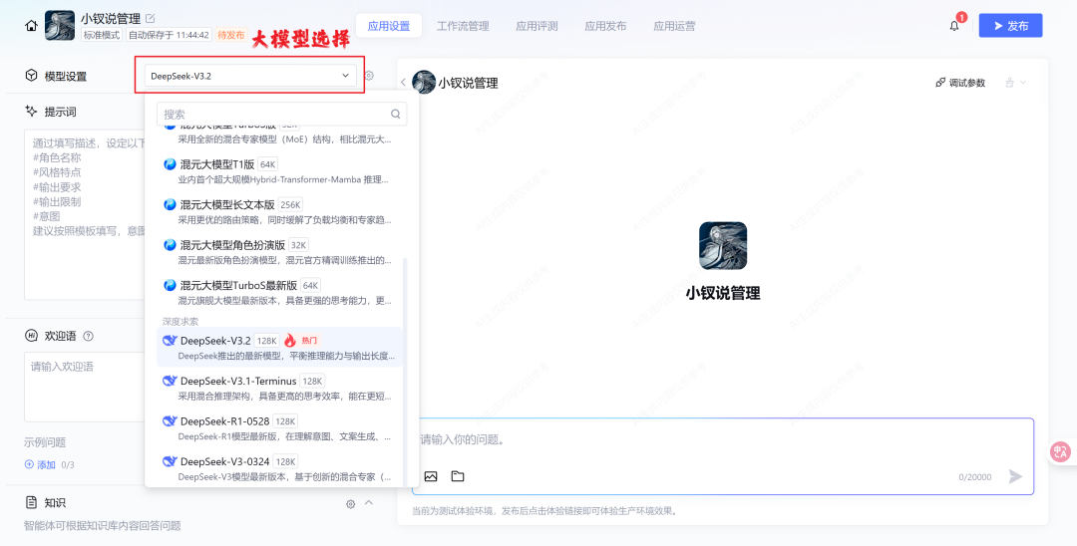Collapse the preview panel with left chevron
This screenshot has width=1077, height=546.
(404, 83)
